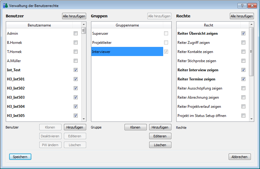Uncheck Reiter Termine zeigen permission
Viewport: 260px width, 169px height.
tap(243, 79)
